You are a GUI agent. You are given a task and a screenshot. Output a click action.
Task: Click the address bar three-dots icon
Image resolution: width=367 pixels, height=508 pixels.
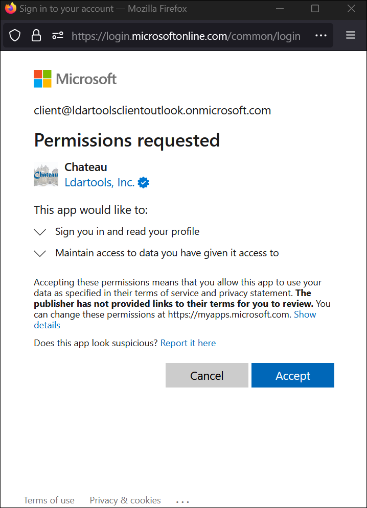click(x=320, y=36)
